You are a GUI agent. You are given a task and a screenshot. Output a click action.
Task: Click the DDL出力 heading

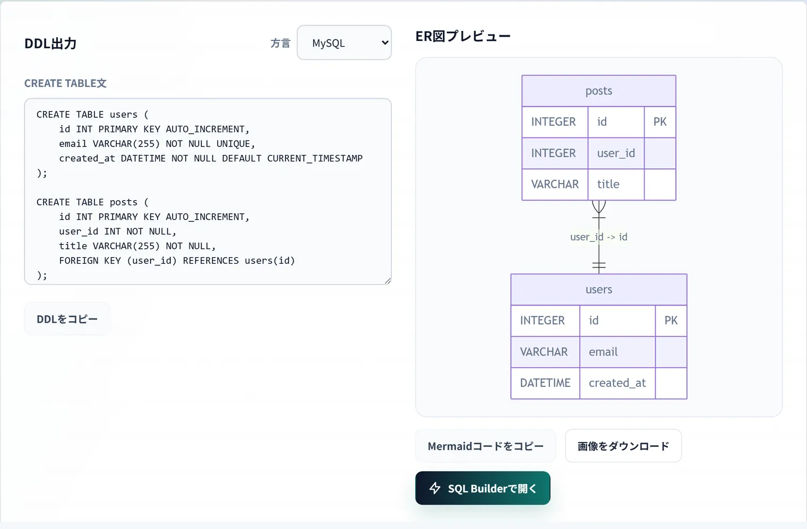[x=50, y=44]
